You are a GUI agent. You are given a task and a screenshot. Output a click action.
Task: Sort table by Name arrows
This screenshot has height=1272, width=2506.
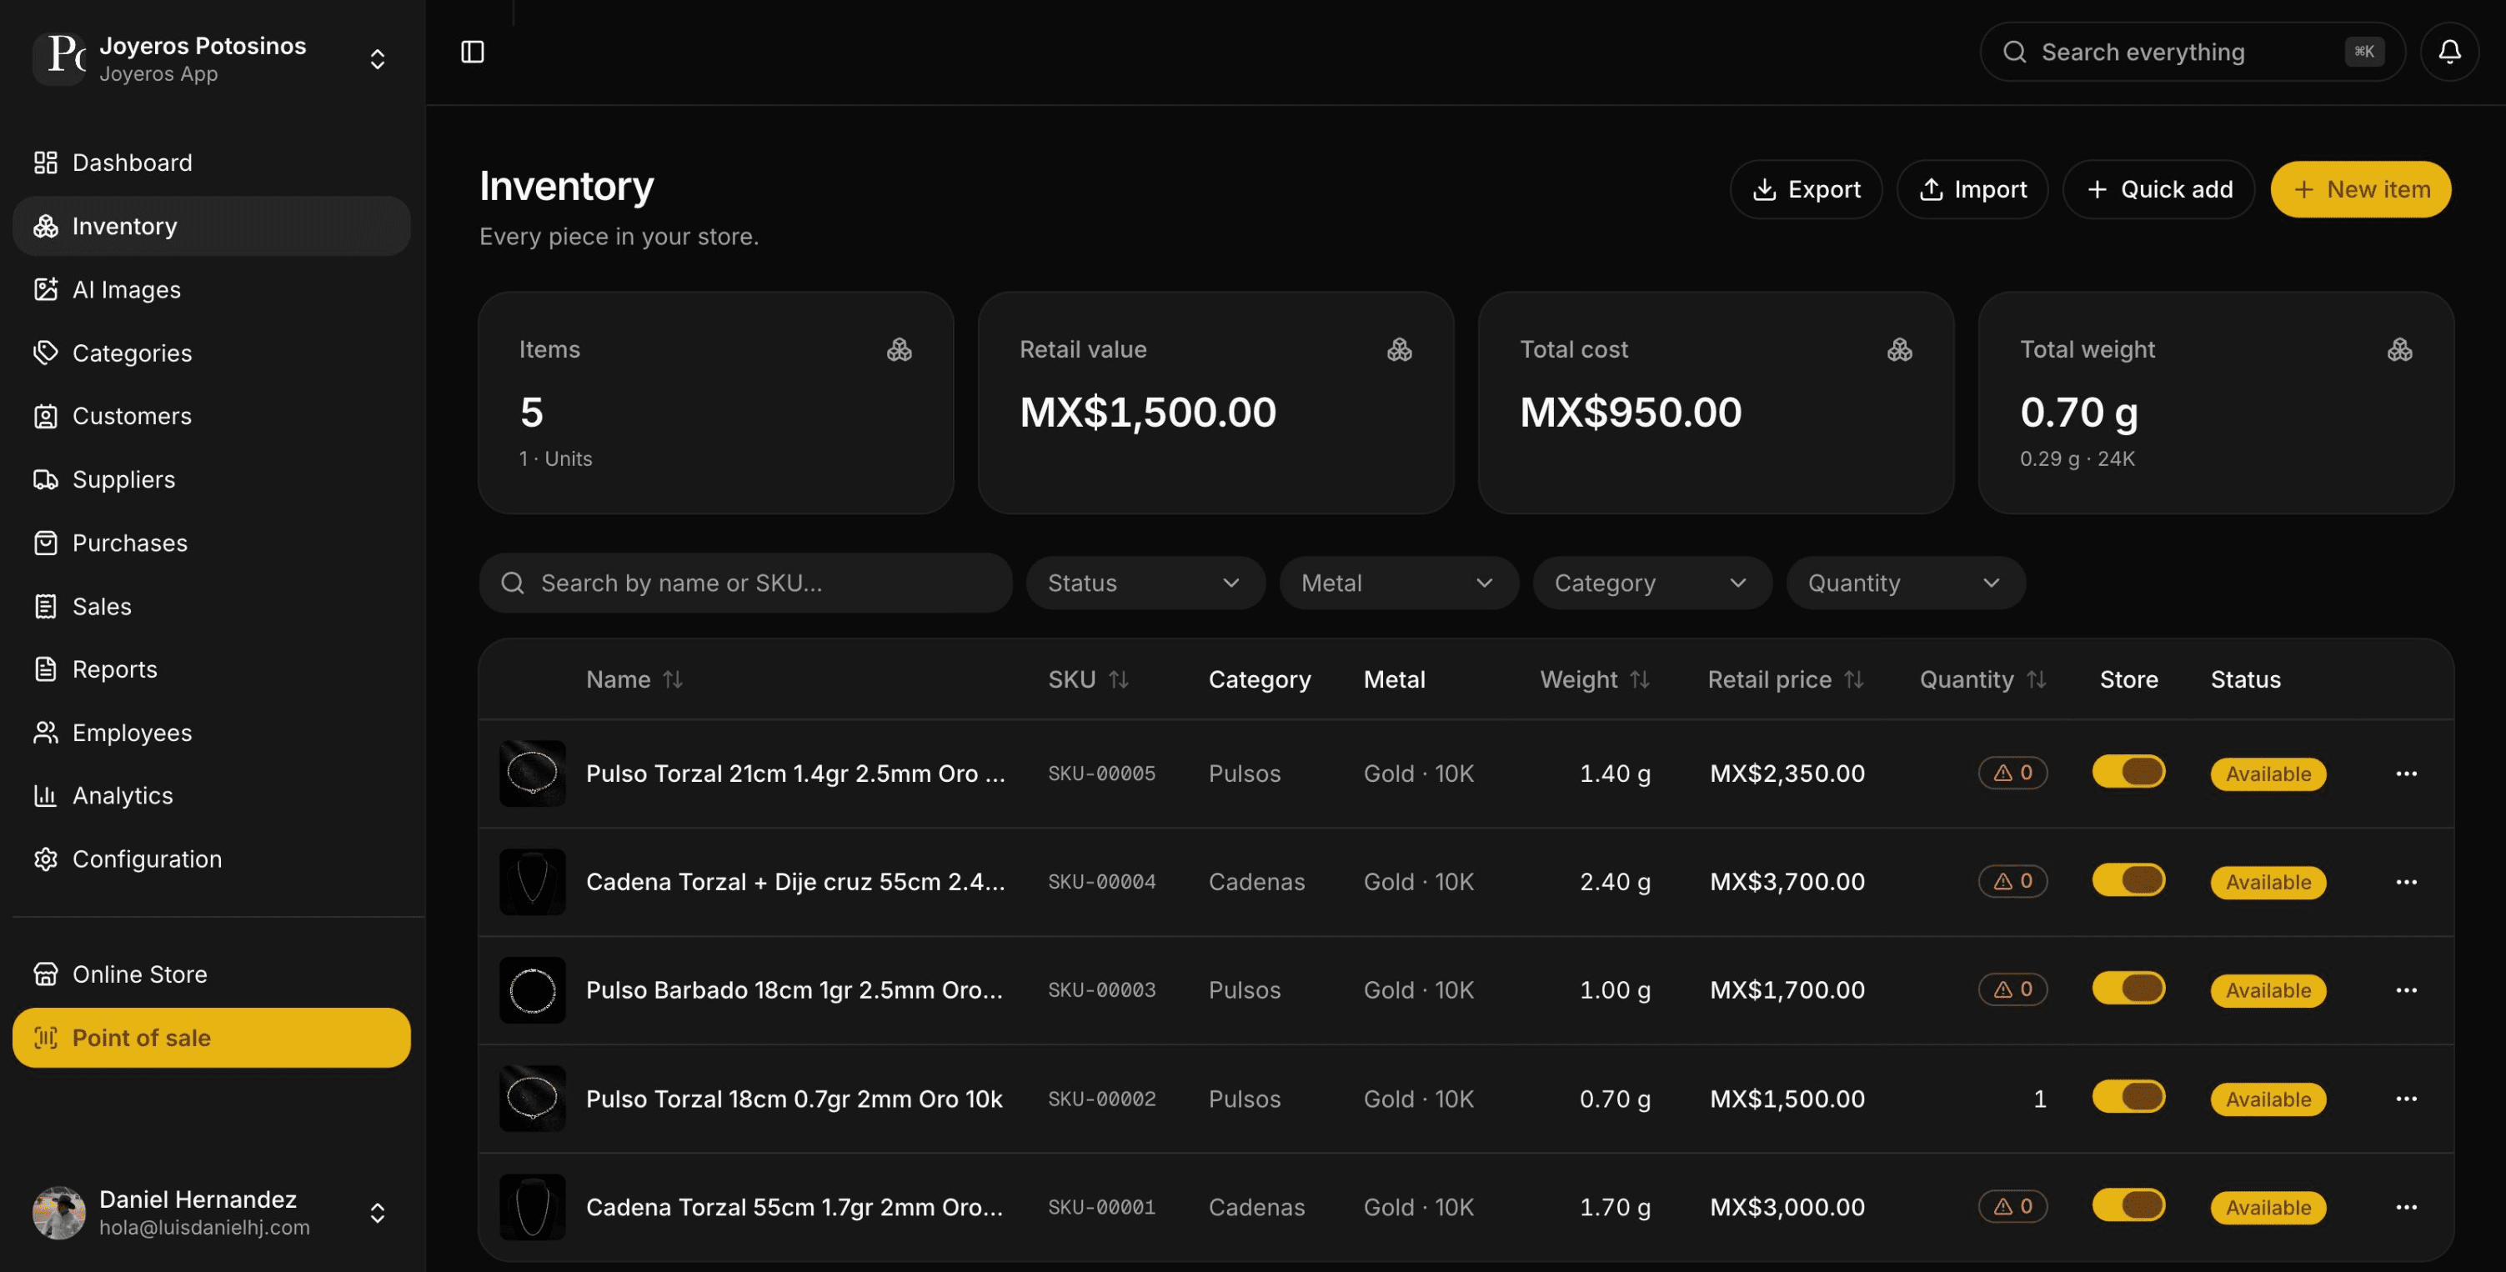pyautogui.click(x=672, y=679)
